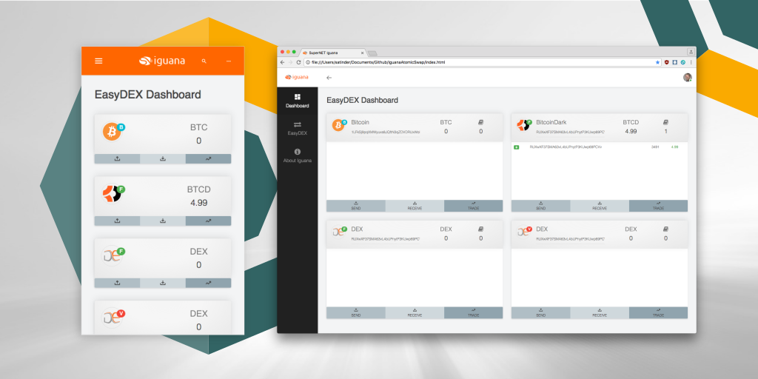
Task: Click the send icon on mobile DEX card with green badge
Action: 117,283
